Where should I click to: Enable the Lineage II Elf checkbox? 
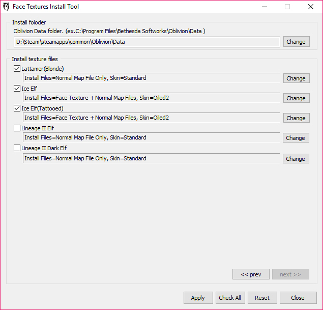tap(17, 128)
